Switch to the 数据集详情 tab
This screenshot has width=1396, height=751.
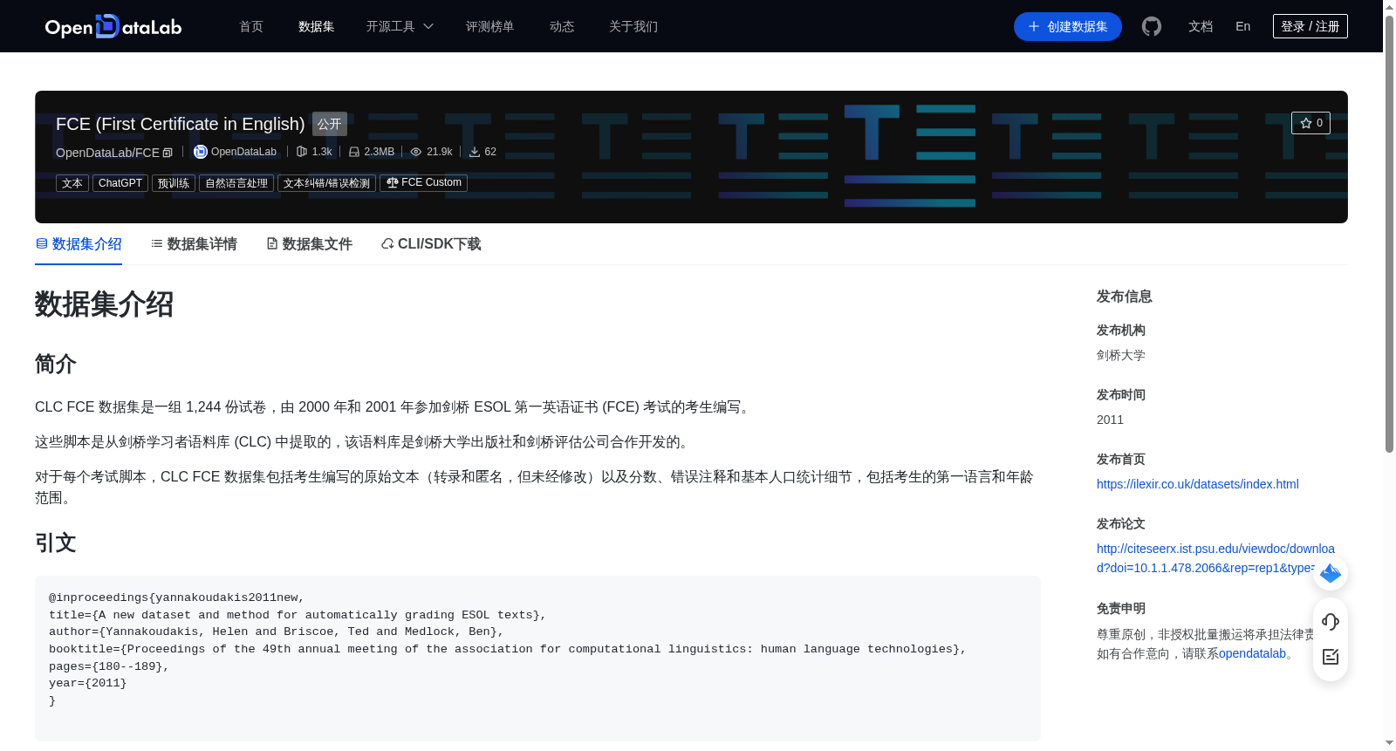(x=194, y=244)
